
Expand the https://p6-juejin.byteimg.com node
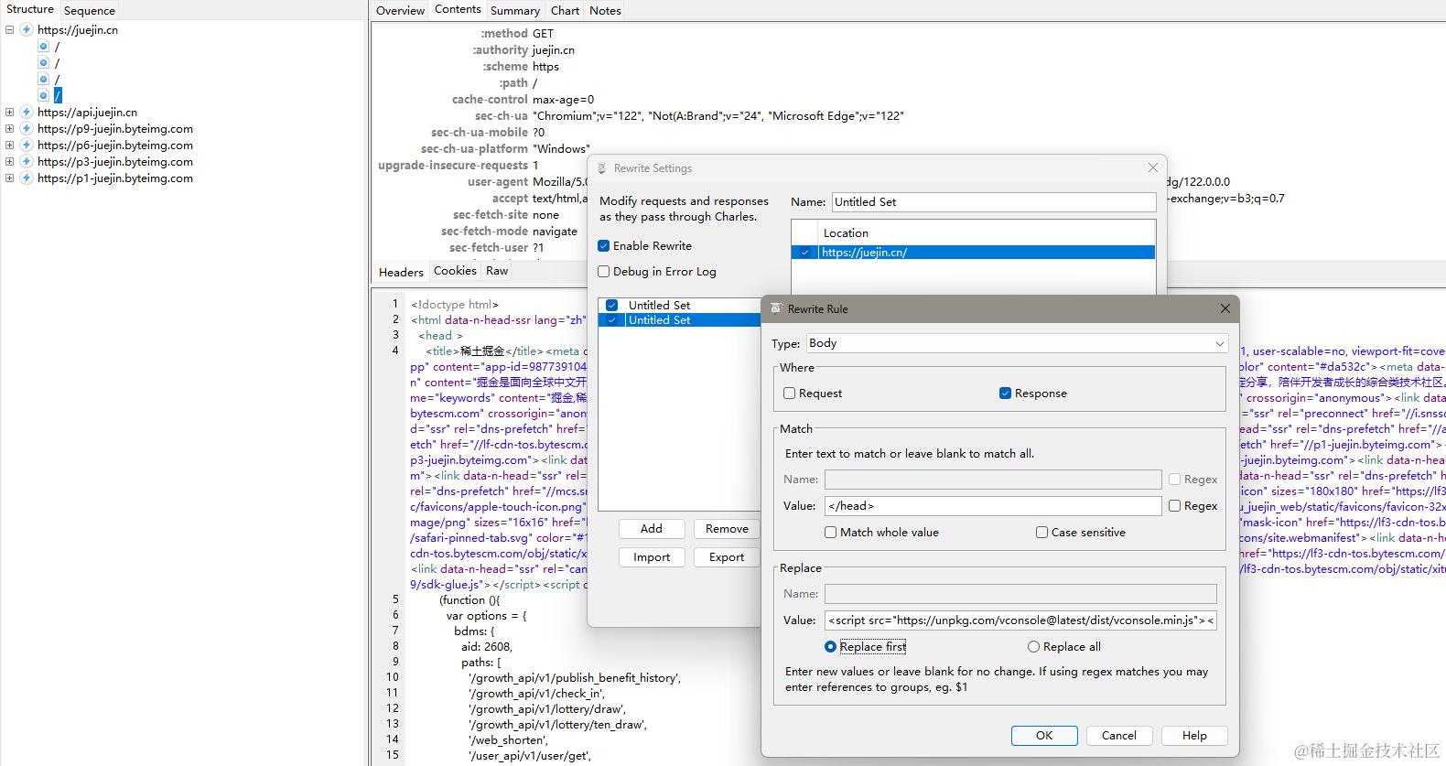click(x=9, y=146)
